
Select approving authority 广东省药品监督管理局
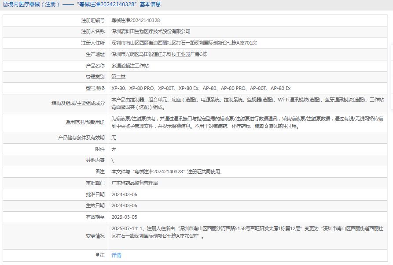coord(135,183)
